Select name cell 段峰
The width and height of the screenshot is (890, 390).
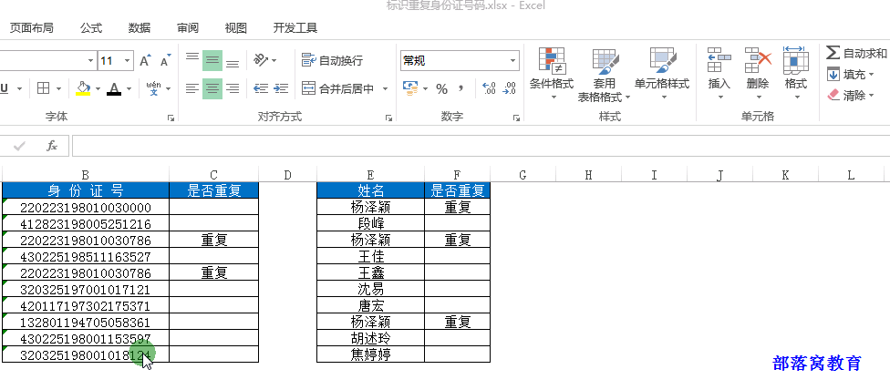point(370,224)
